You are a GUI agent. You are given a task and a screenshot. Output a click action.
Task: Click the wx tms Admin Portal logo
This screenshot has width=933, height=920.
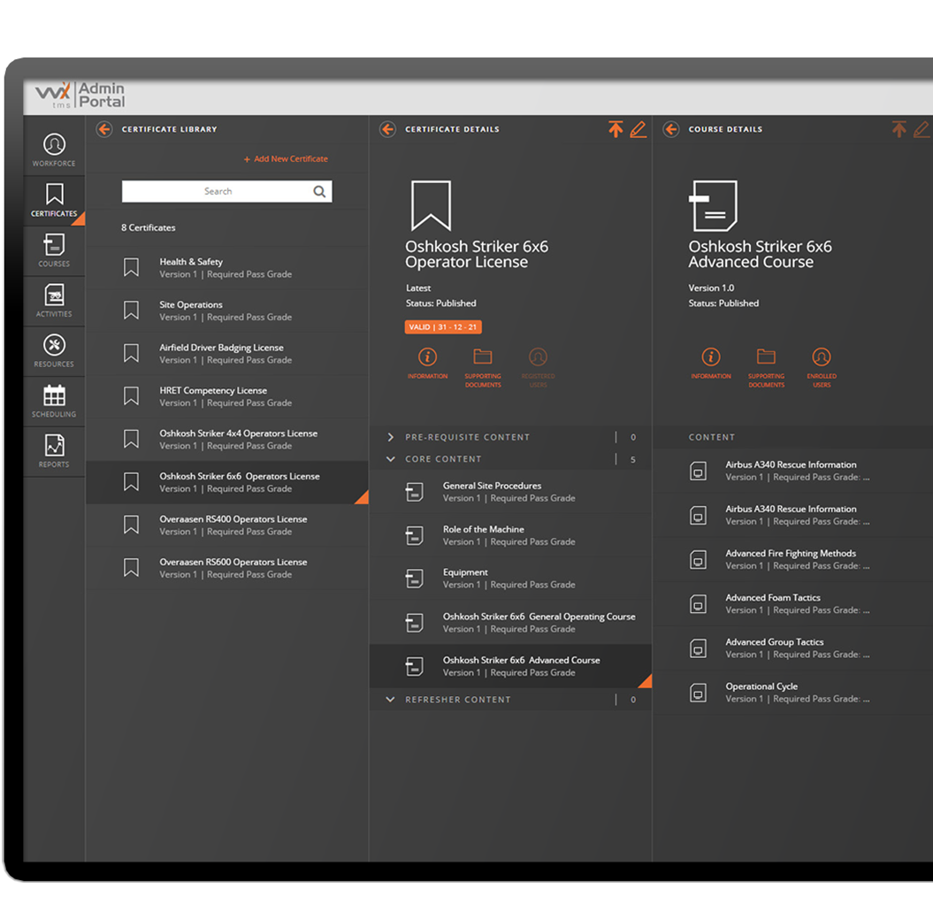point(80,96)
